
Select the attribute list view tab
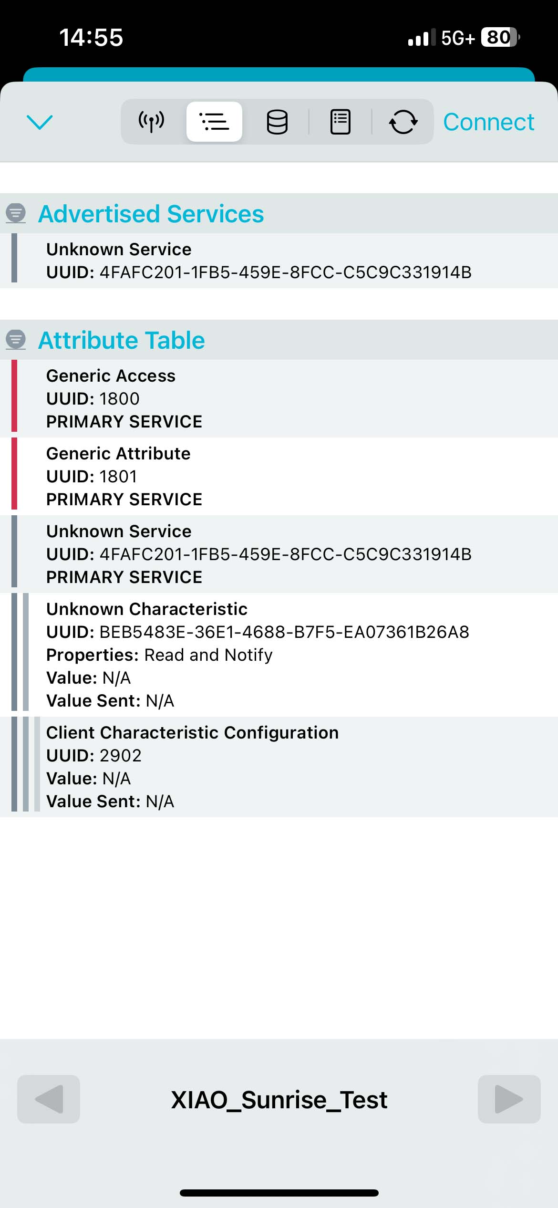[214, 122]
